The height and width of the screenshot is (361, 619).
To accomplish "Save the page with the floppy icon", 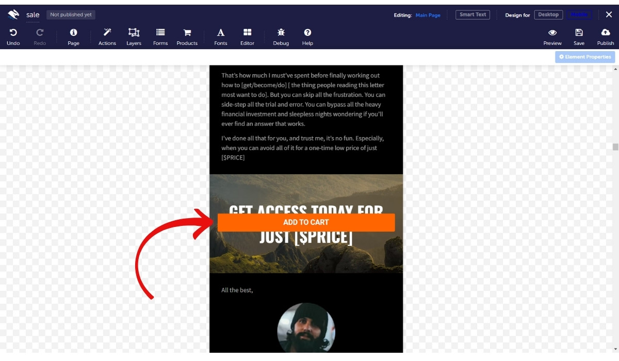I will 579,32.
